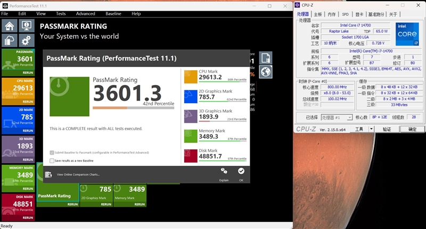Screen dimensions: 426x229
Task: Click the Memory Mark 3489.3 score value
Action: click(x=208, y=137)
